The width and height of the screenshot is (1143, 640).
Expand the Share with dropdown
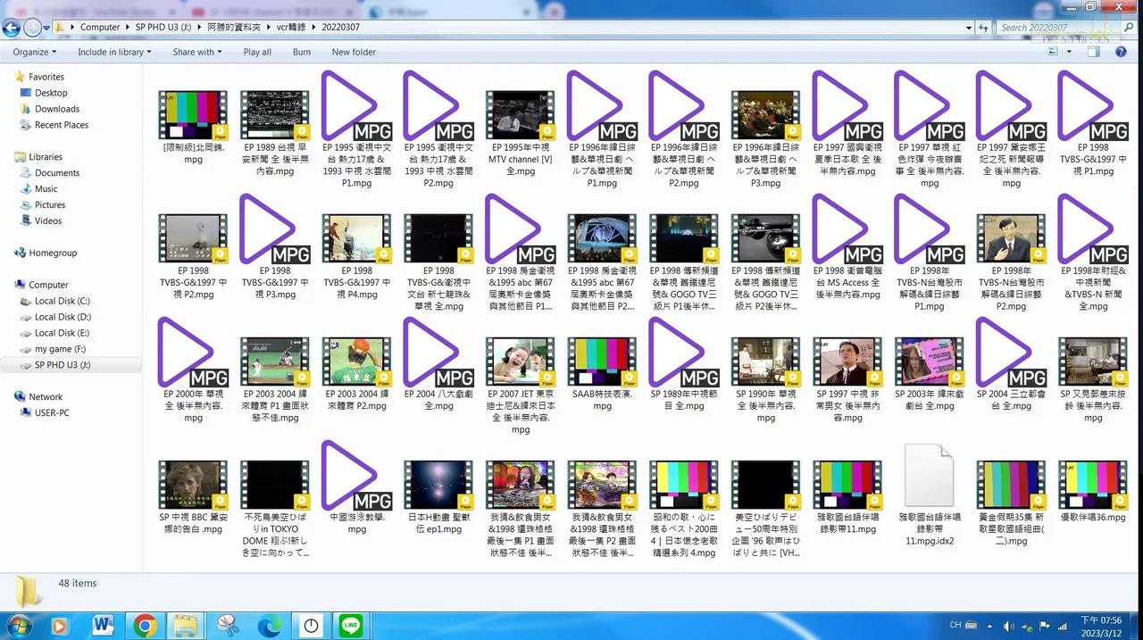[196, 52]
